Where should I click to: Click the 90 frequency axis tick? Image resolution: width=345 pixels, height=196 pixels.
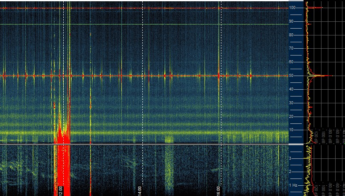[x=293, y=21]
